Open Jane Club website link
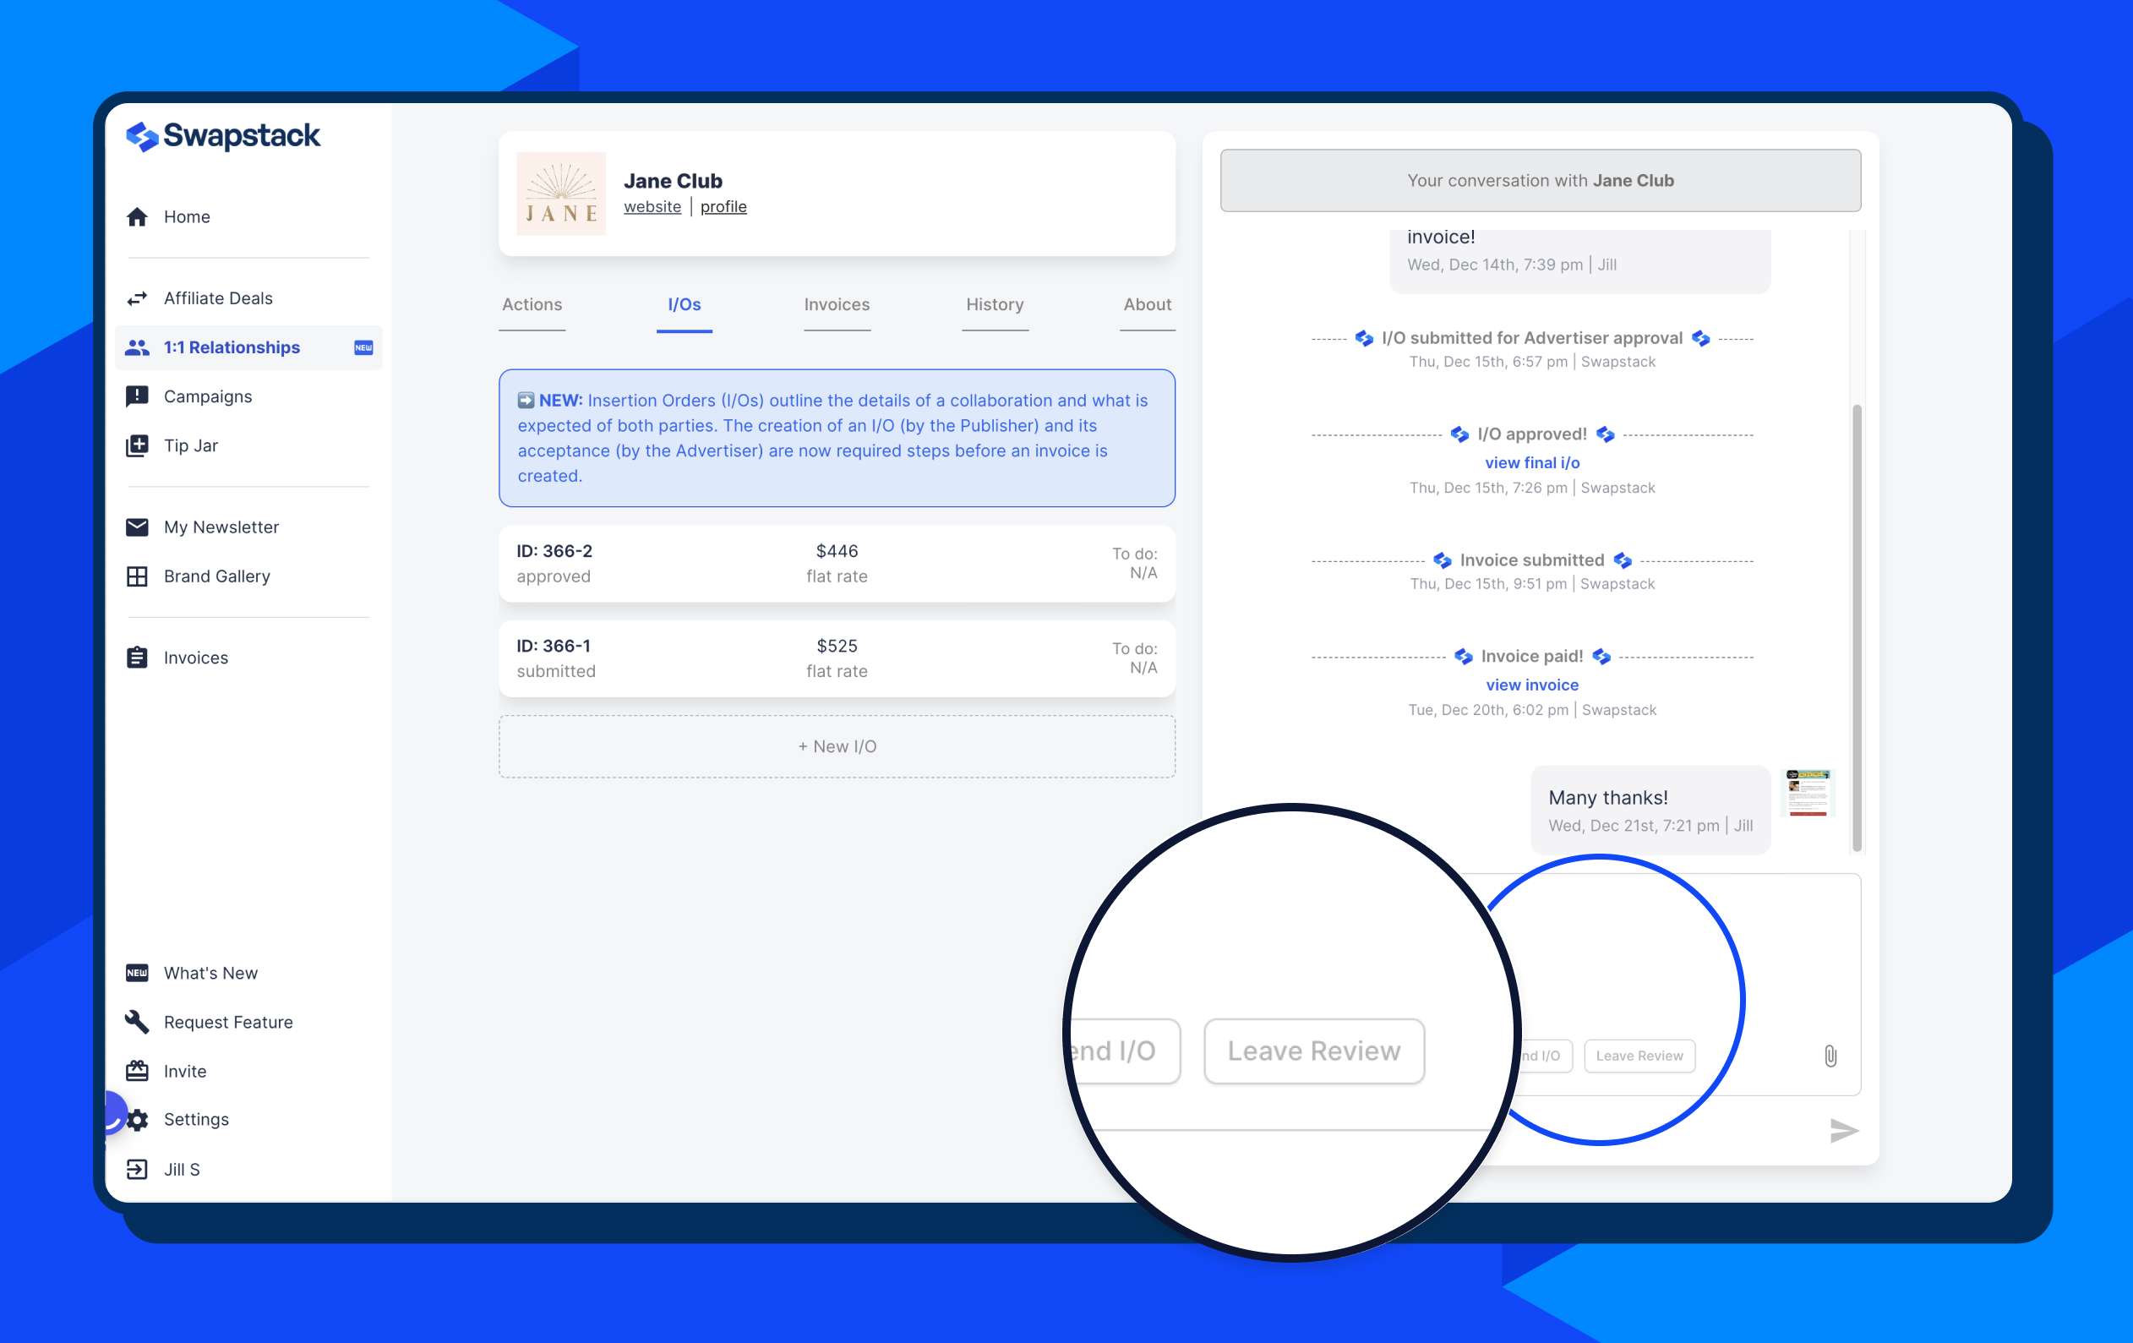This screenshot has width=2133, height=1343. click(652, 206)
